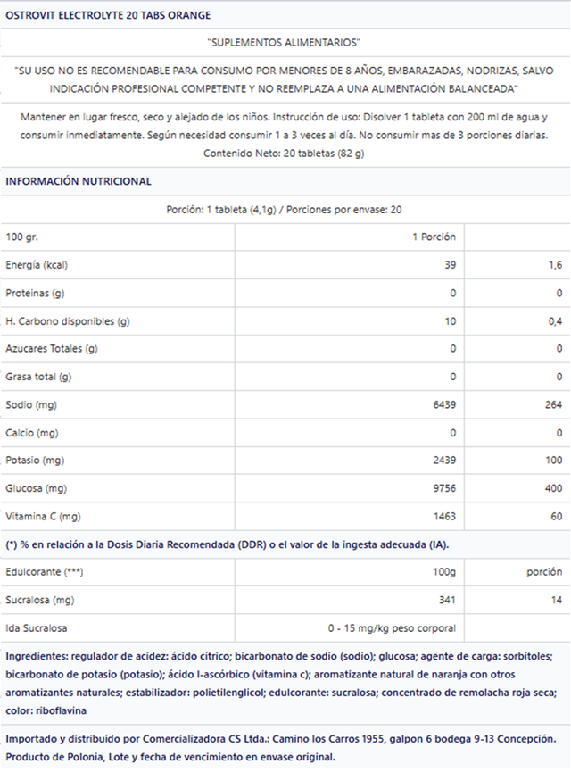Select the 'Azucares Totales (g)' label

click(x=52, y=349)
